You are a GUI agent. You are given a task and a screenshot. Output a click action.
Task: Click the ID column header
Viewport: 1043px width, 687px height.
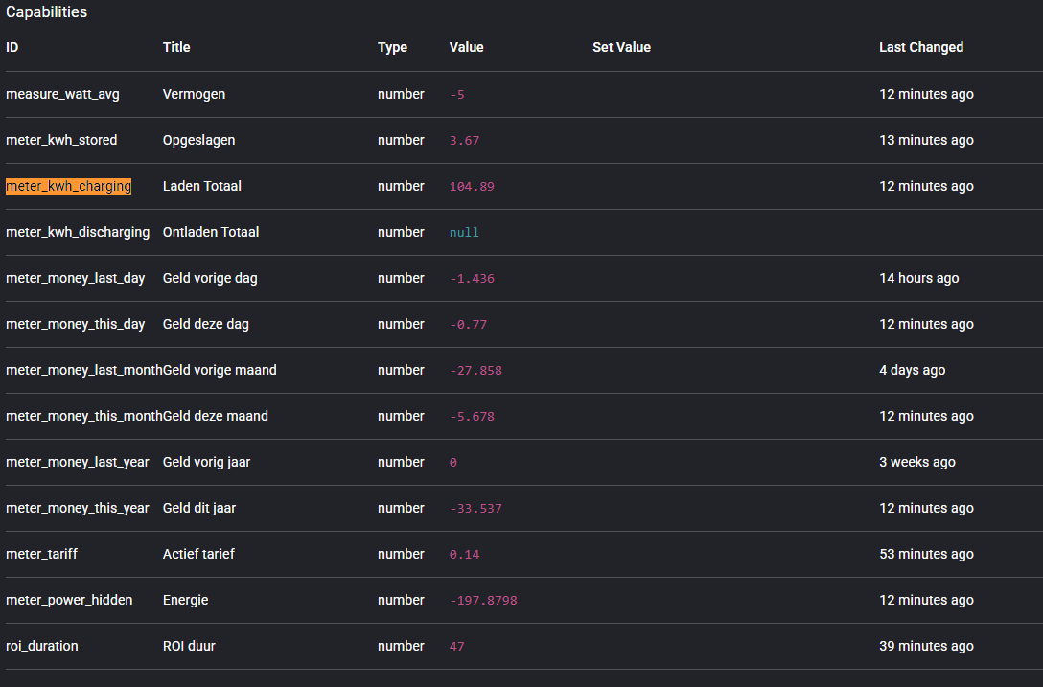[x=12, y=47]
